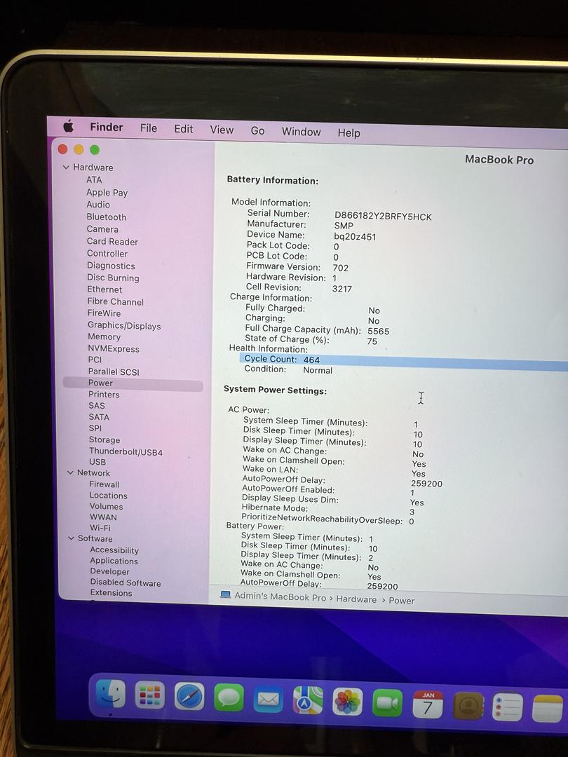568x757 pixels.
Task: Collapse the Hardware section chevron
Action: pos(66,167)
